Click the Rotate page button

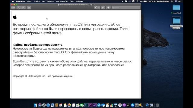(x=103, y=7)
